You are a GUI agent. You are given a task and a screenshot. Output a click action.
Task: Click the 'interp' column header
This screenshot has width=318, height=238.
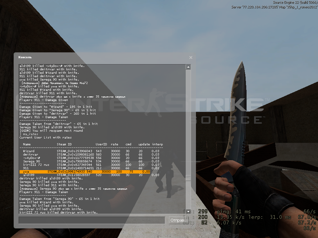pyautogui.click(x=157, y=144)
